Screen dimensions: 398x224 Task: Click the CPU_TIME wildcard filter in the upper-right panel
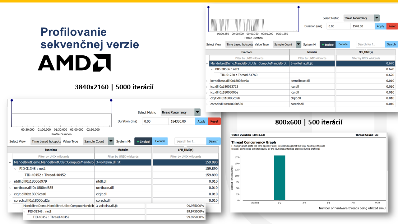click(366, 58)
